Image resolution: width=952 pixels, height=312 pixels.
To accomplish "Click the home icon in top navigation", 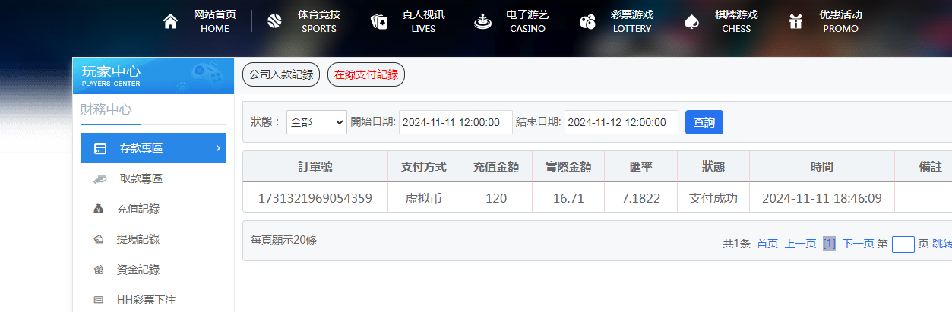I will (x=170, y=21).
